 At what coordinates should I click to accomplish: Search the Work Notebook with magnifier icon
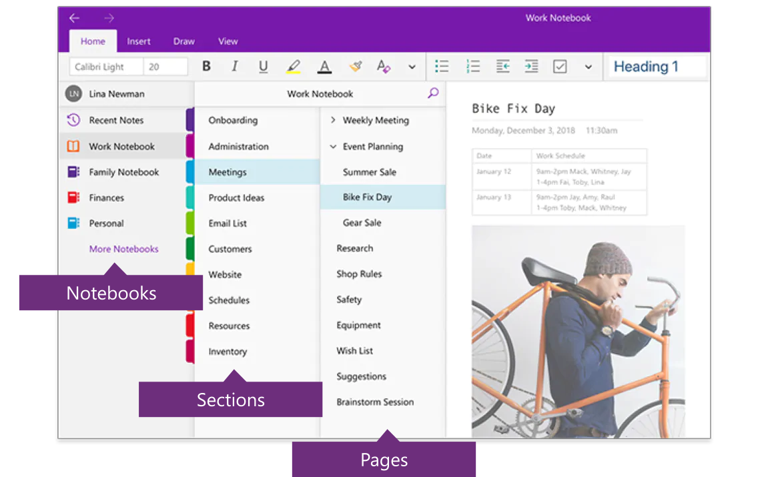tap(433, 93)
